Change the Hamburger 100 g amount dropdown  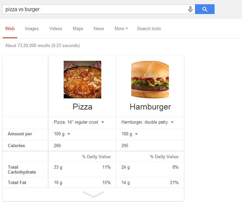point(129,134)
